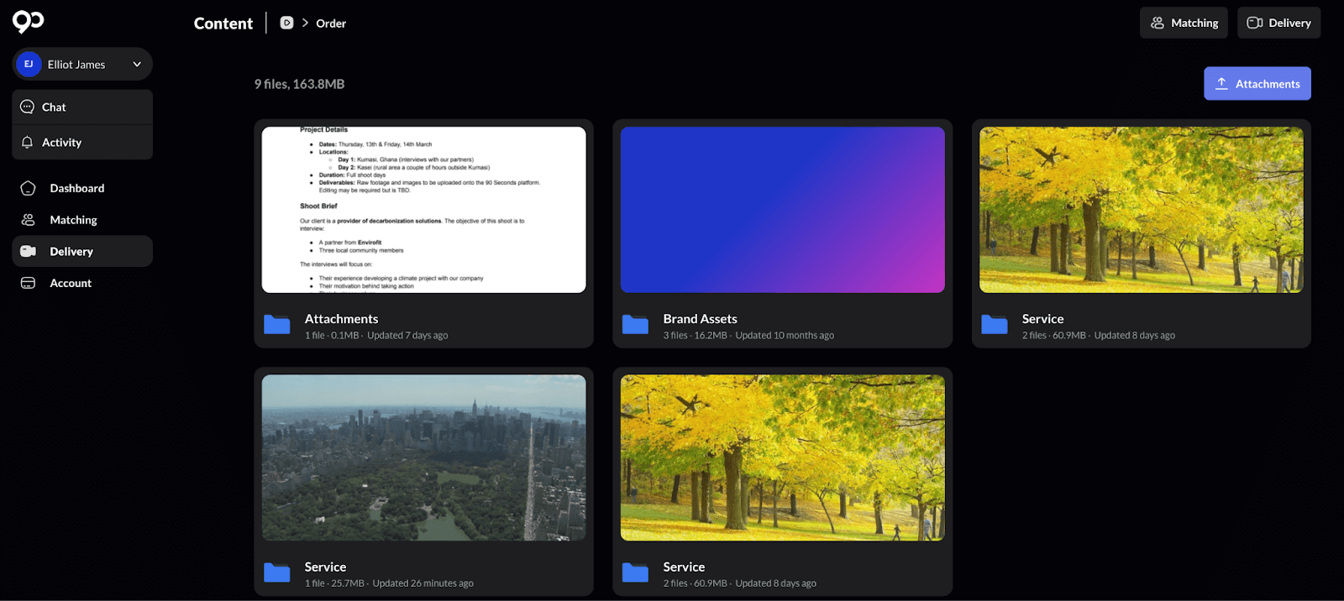Open the aerial city view Service thumbnail
Screen dimensions: 1344x601
click(x=423, y=457)
